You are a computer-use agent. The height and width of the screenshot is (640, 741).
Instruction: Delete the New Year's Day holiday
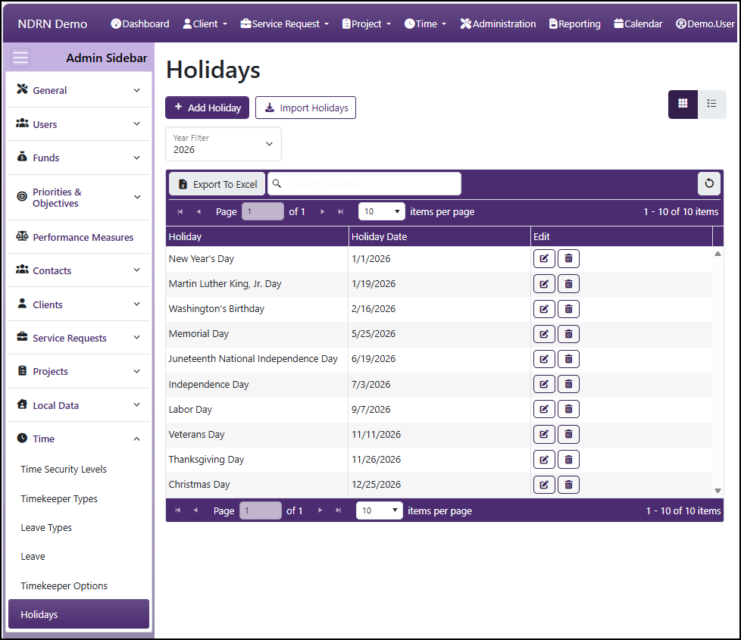coord(568,258)
